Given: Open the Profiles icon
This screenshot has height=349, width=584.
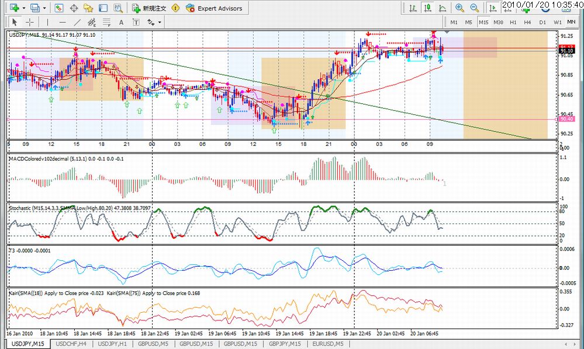Looking at the screenshot, I should click(36, 8).
